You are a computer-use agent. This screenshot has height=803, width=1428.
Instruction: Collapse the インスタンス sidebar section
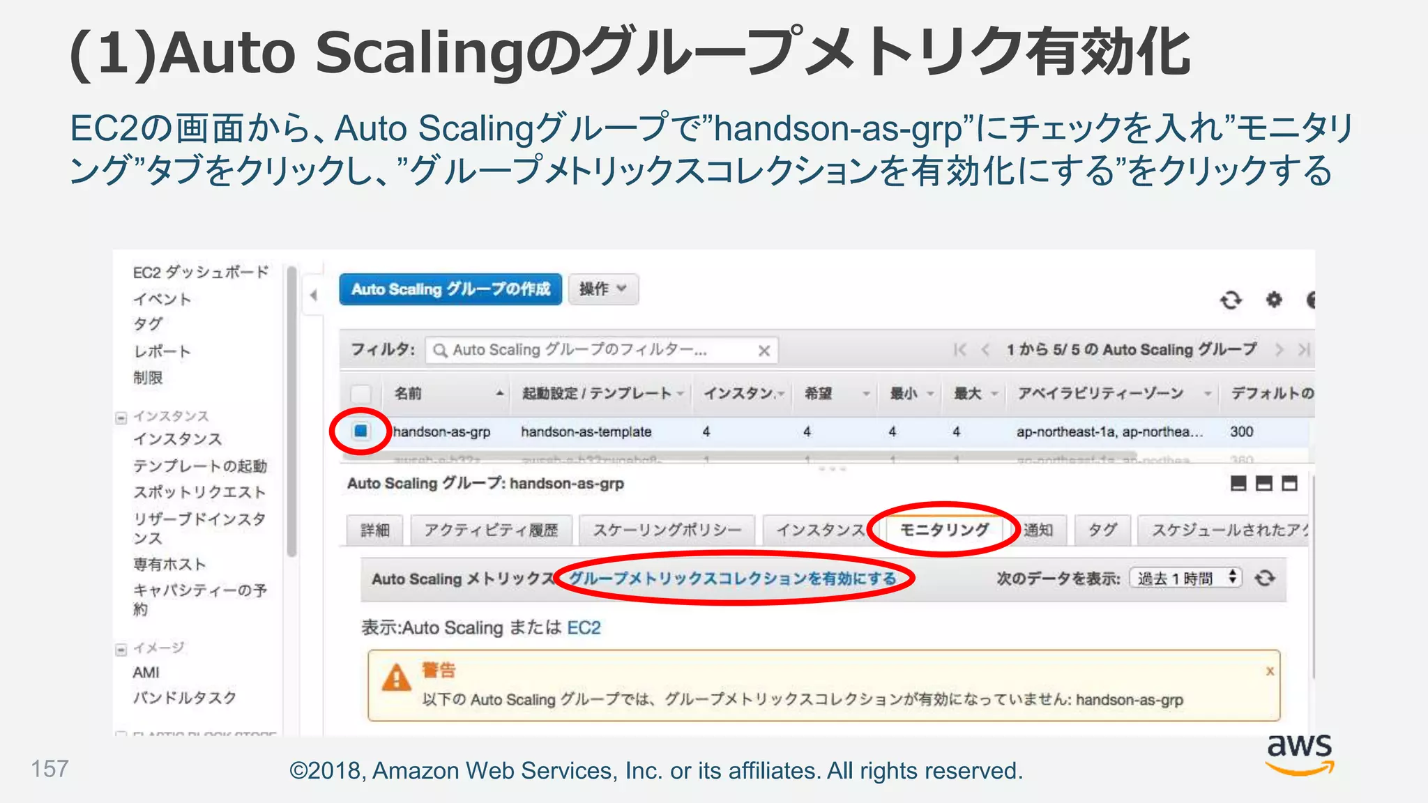pos(121,418)
